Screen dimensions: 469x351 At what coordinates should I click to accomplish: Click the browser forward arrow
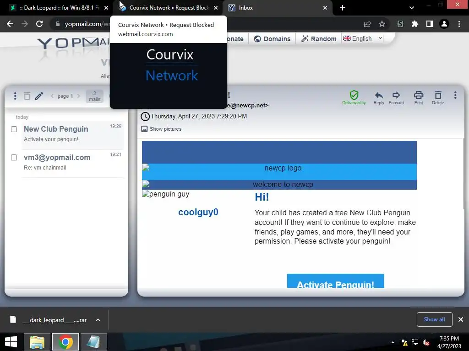[25, 24]
